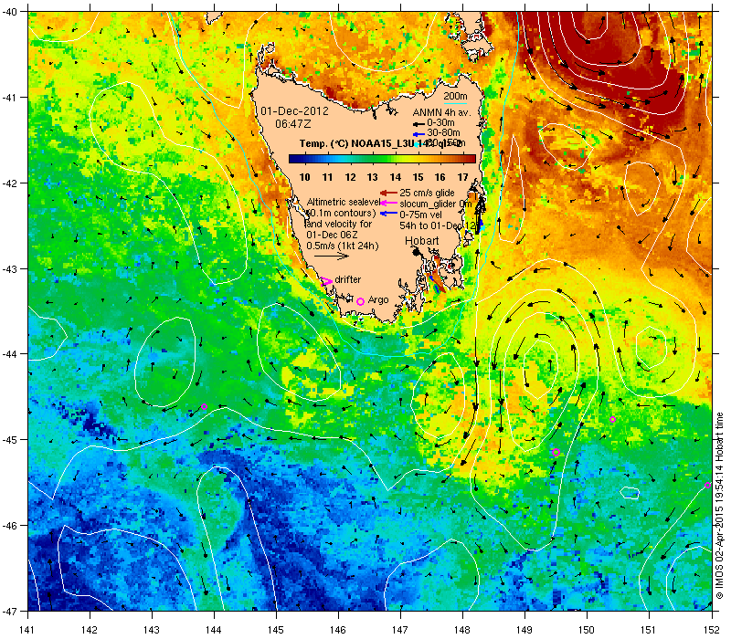Click the 149 longitude axis label
The width and height of the screenshot is (731, 639).
point(524,630)
